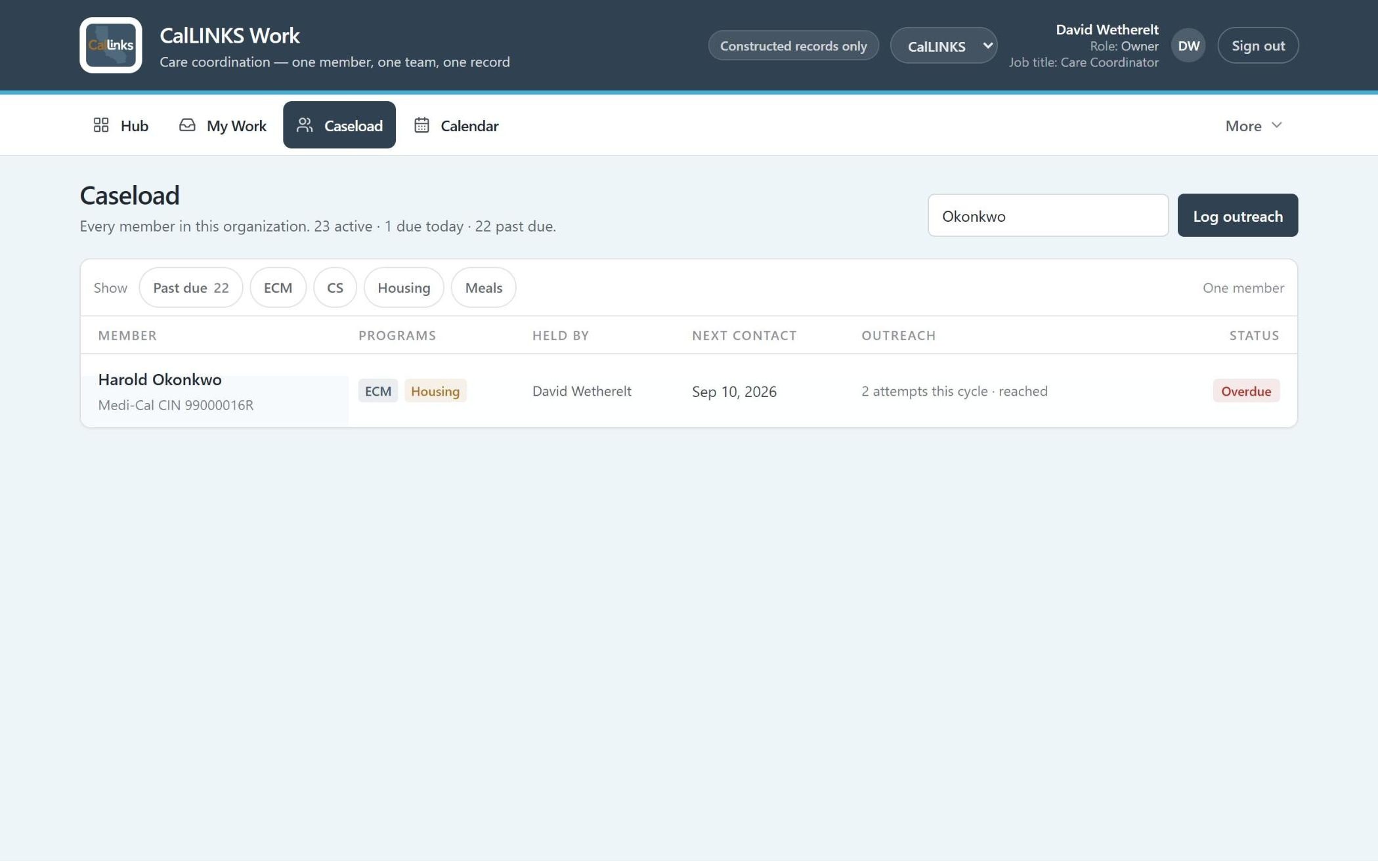Go to the Hub tab
This screenshot has width=1378, height=861.
tap(121, 125)
